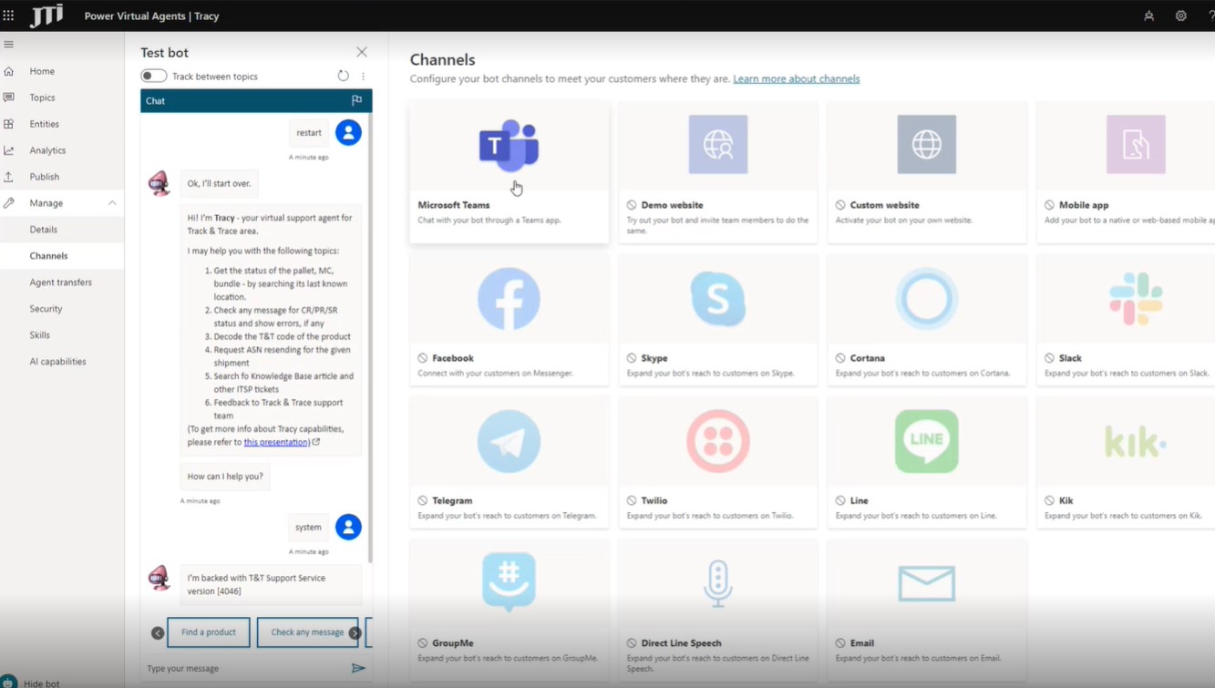Click the Channels page heading
Image resolution: width=1215 pixels, height=688 pixels.
[443, 59]
